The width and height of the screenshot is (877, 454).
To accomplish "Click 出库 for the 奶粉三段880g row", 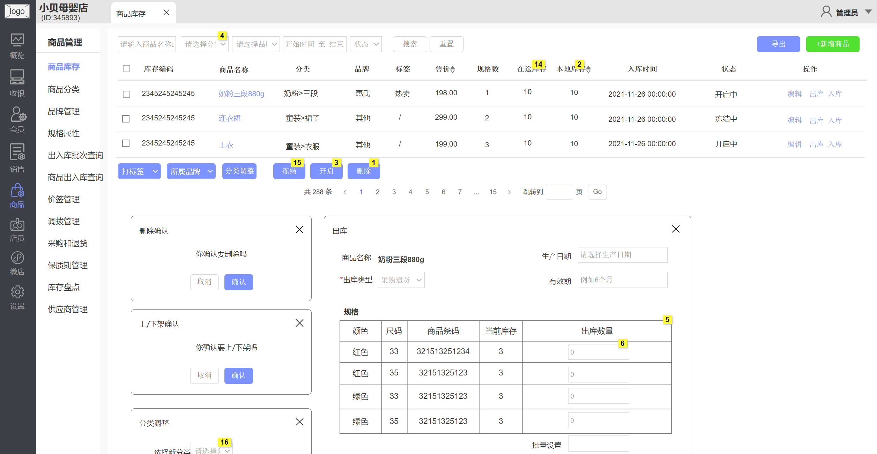I will coord(816,94).
